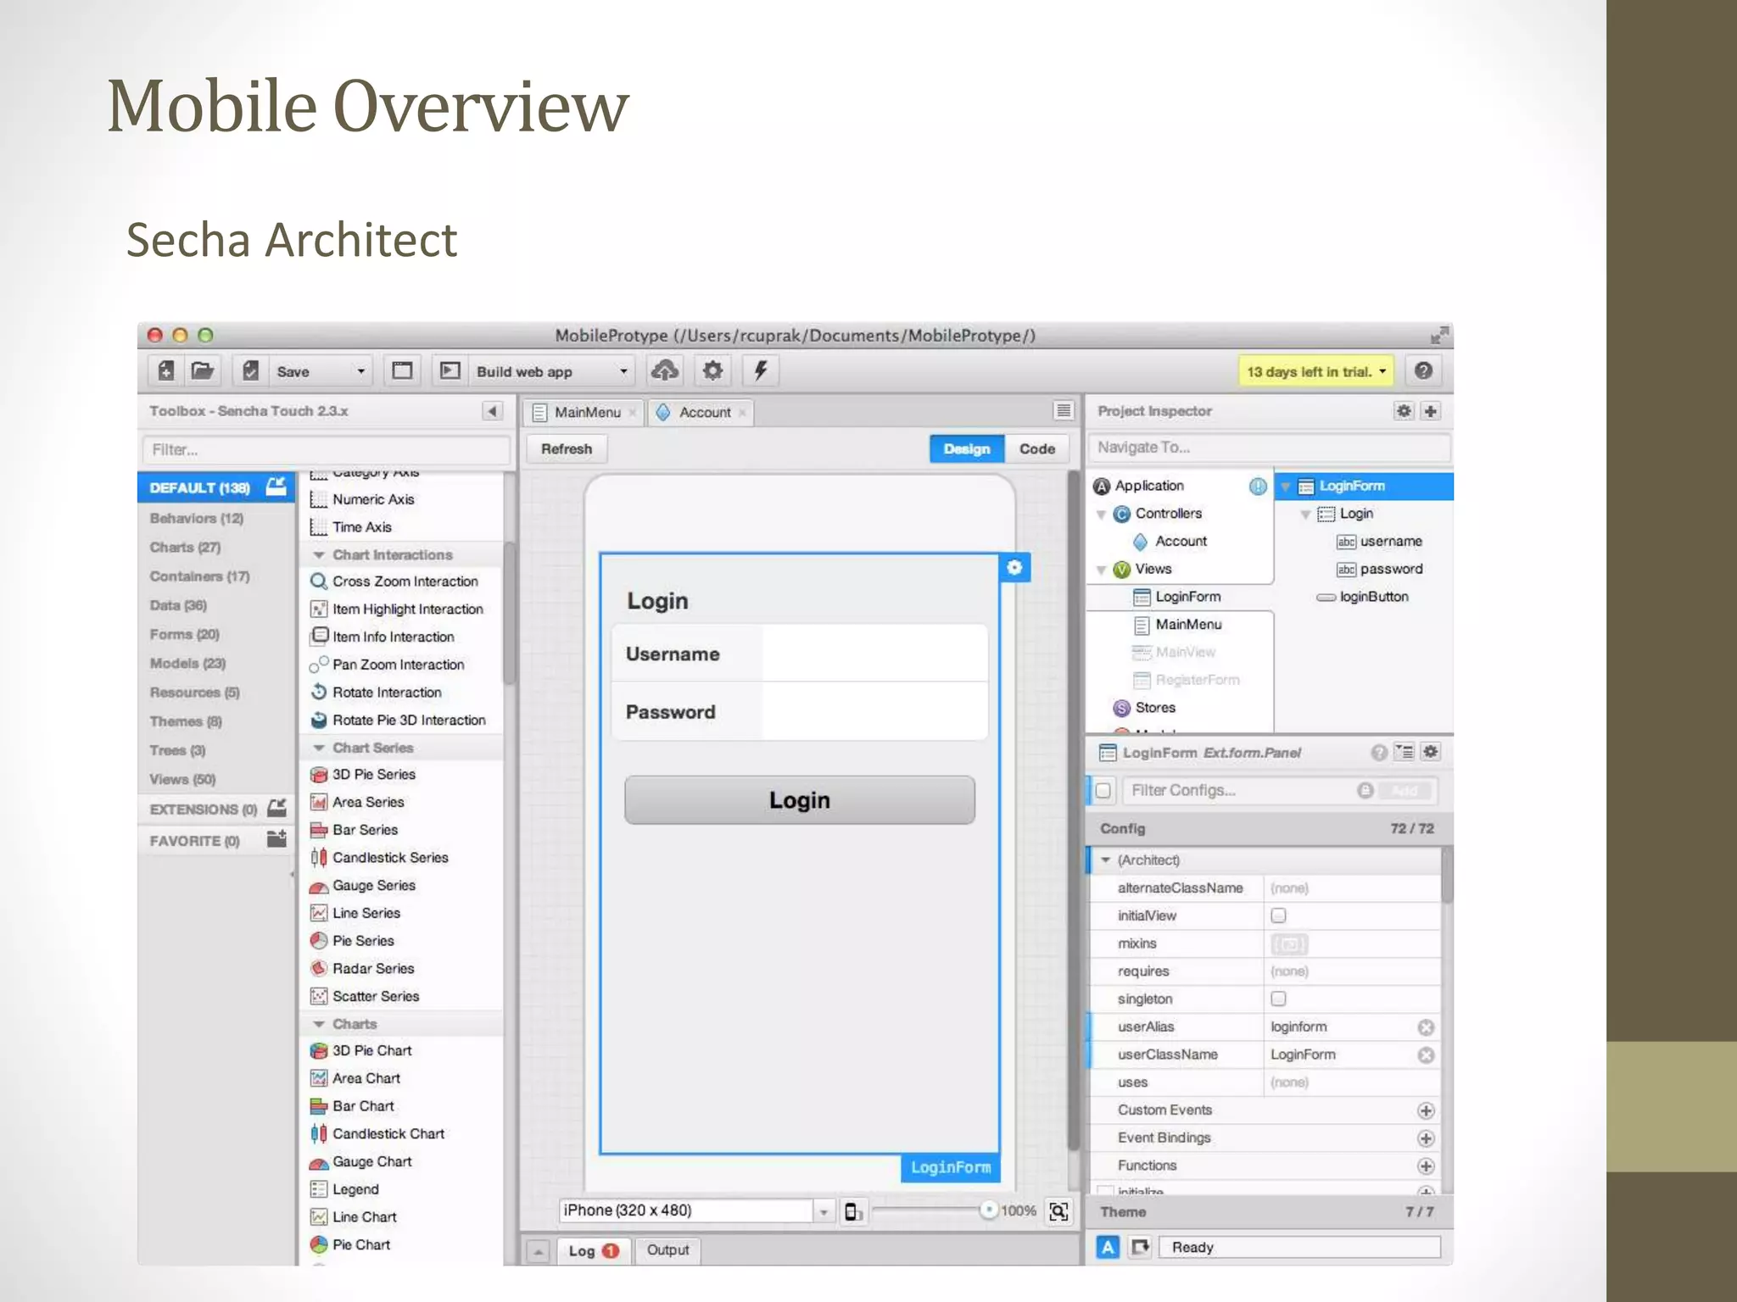Open settings gear in main toolbar
This screenshot has height=1302, width=1737.
[712, 370]
